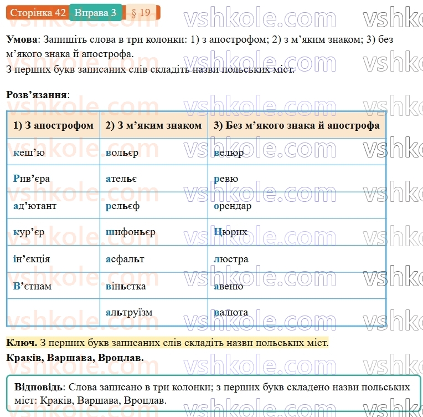Click the green 'Вправа 3' badge

(95, 13)
